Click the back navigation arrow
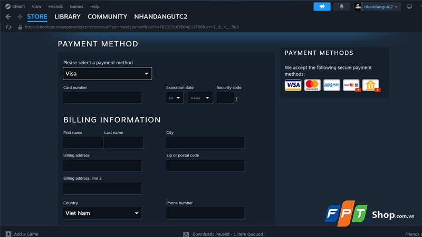This screenshot has height=237, width=422. click(8, 17)
